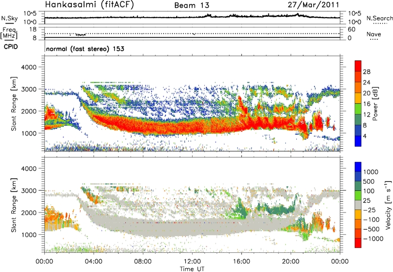Pick the red top segment of power color bar
This screenshot has width=393, height=272.
point(358,66)
